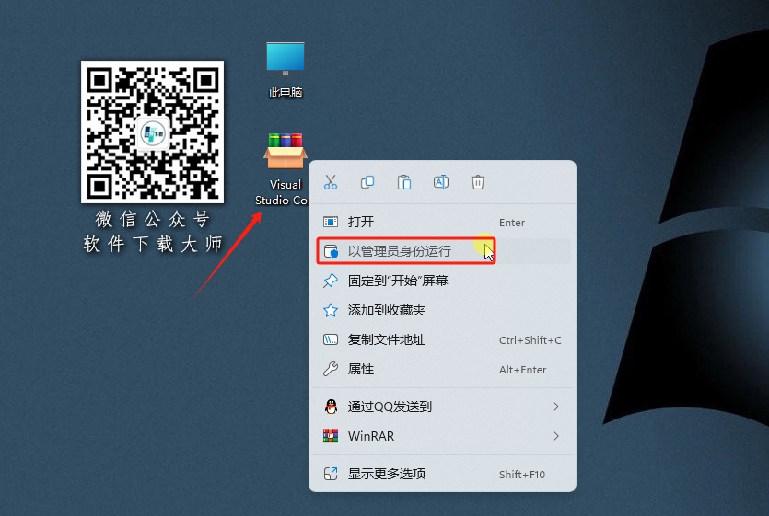Click the window icon beside 打开
Image resolution: width=769 pixels, height=516 pixels.
(x=331, y=222)
